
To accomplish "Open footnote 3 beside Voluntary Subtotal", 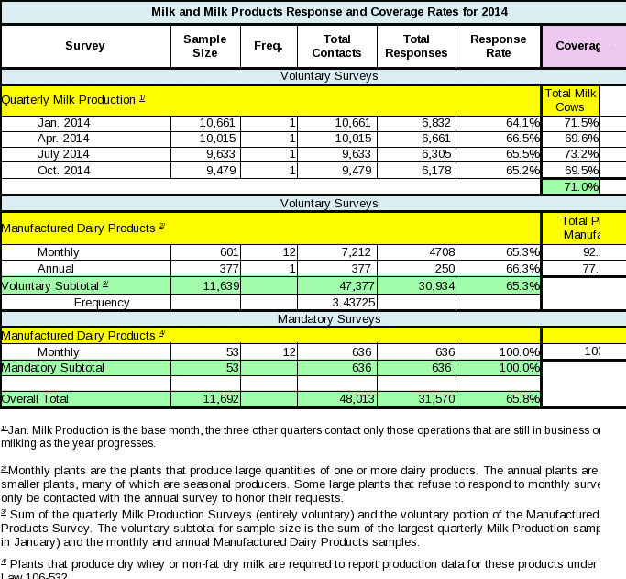I will [105, 284].
